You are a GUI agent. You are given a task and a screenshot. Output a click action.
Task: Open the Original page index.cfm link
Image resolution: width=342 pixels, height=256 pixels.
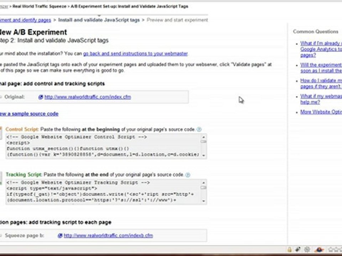tap(88, 97)
